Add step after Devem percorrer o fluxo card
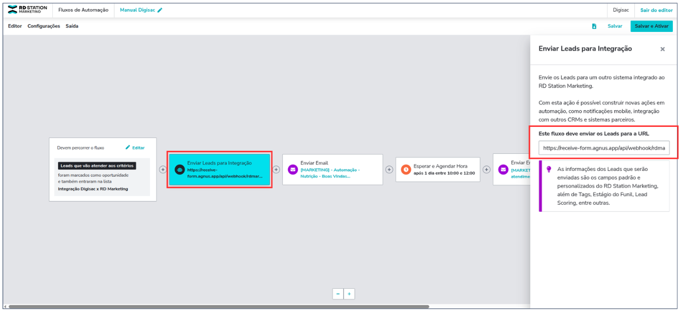The image size is (680, 312). (x=163, y=169)
